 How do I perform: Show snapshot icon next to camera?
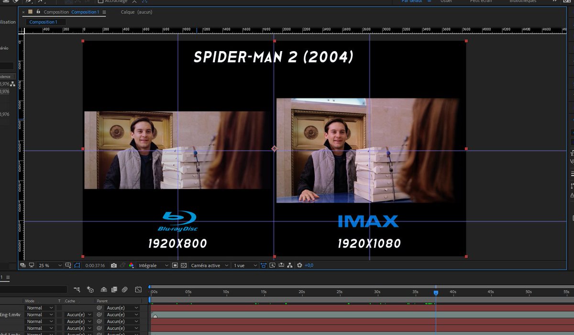123,265
